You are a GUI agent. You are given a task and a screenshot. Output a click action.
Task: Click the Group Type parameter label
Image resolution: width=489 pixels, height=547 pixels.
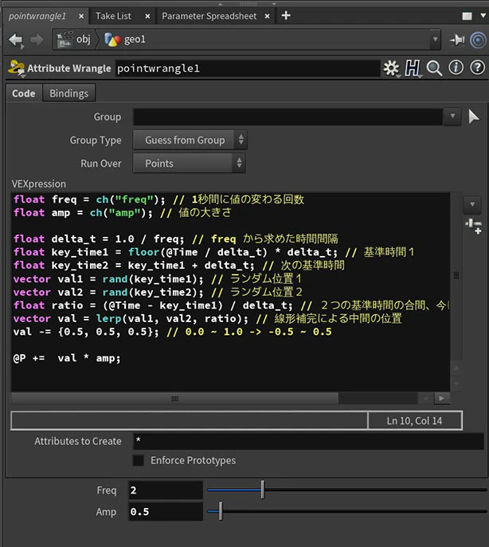(96, 140)
